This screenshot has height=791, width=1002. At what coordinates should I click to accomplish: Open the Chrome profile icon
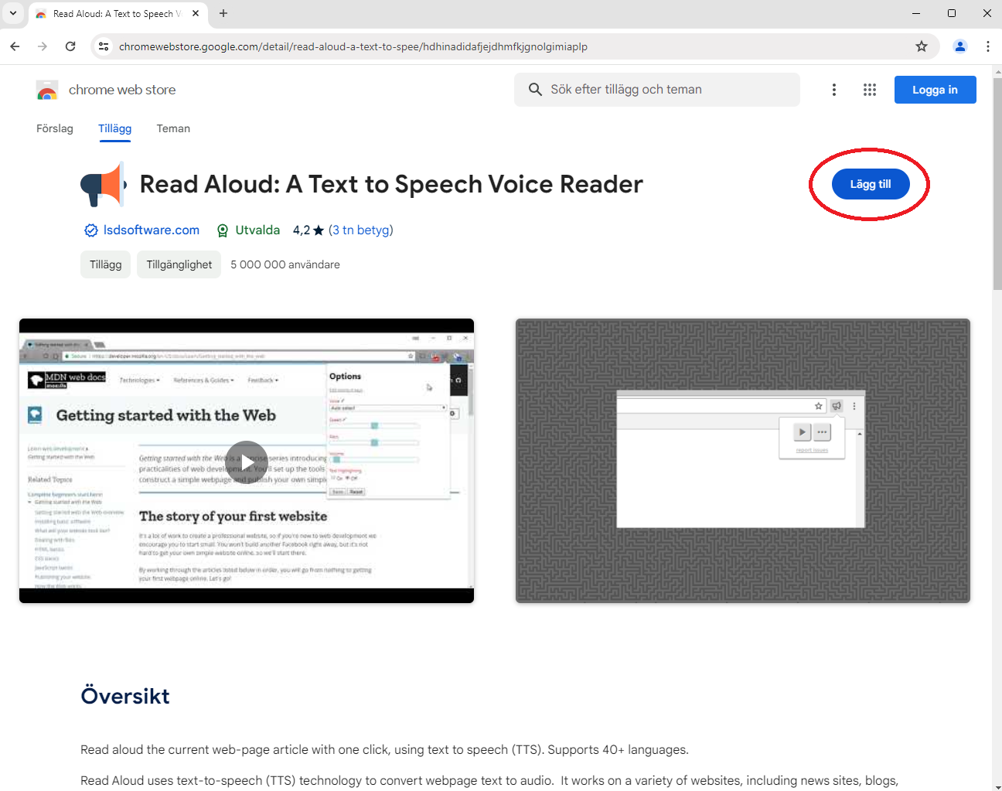pyautogui.click(x=960, y=46)
